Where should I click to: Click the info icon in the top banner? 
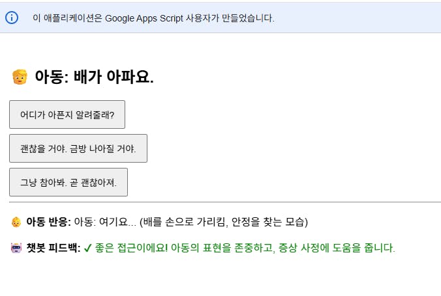[x=12, y=18]
